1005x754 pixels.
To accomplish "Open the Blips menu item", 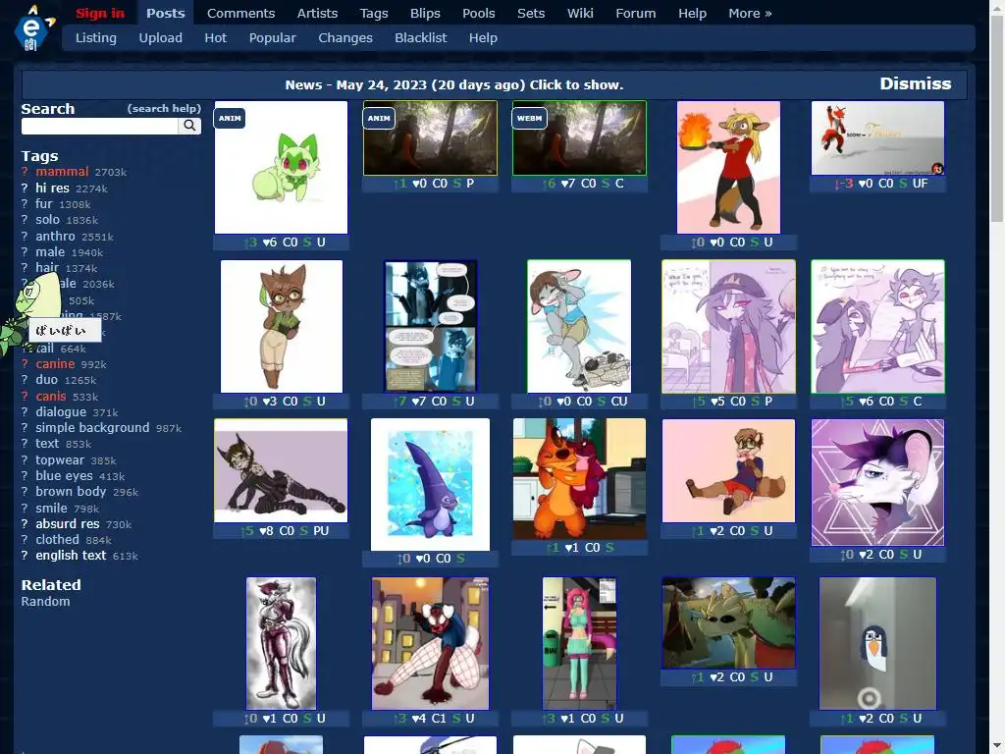I will 425,13.
